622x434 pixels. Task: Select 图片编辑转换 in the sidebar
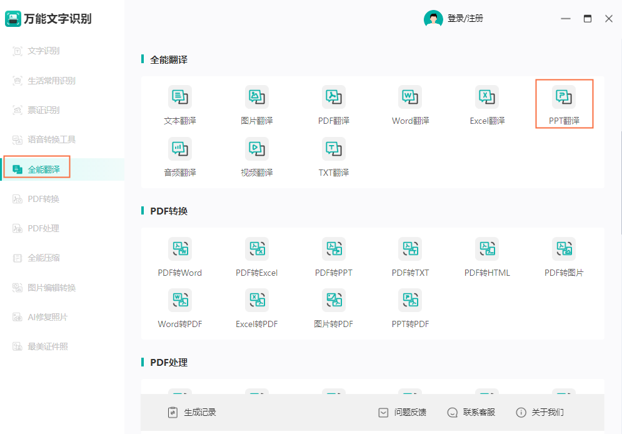(x=62, y=288)
